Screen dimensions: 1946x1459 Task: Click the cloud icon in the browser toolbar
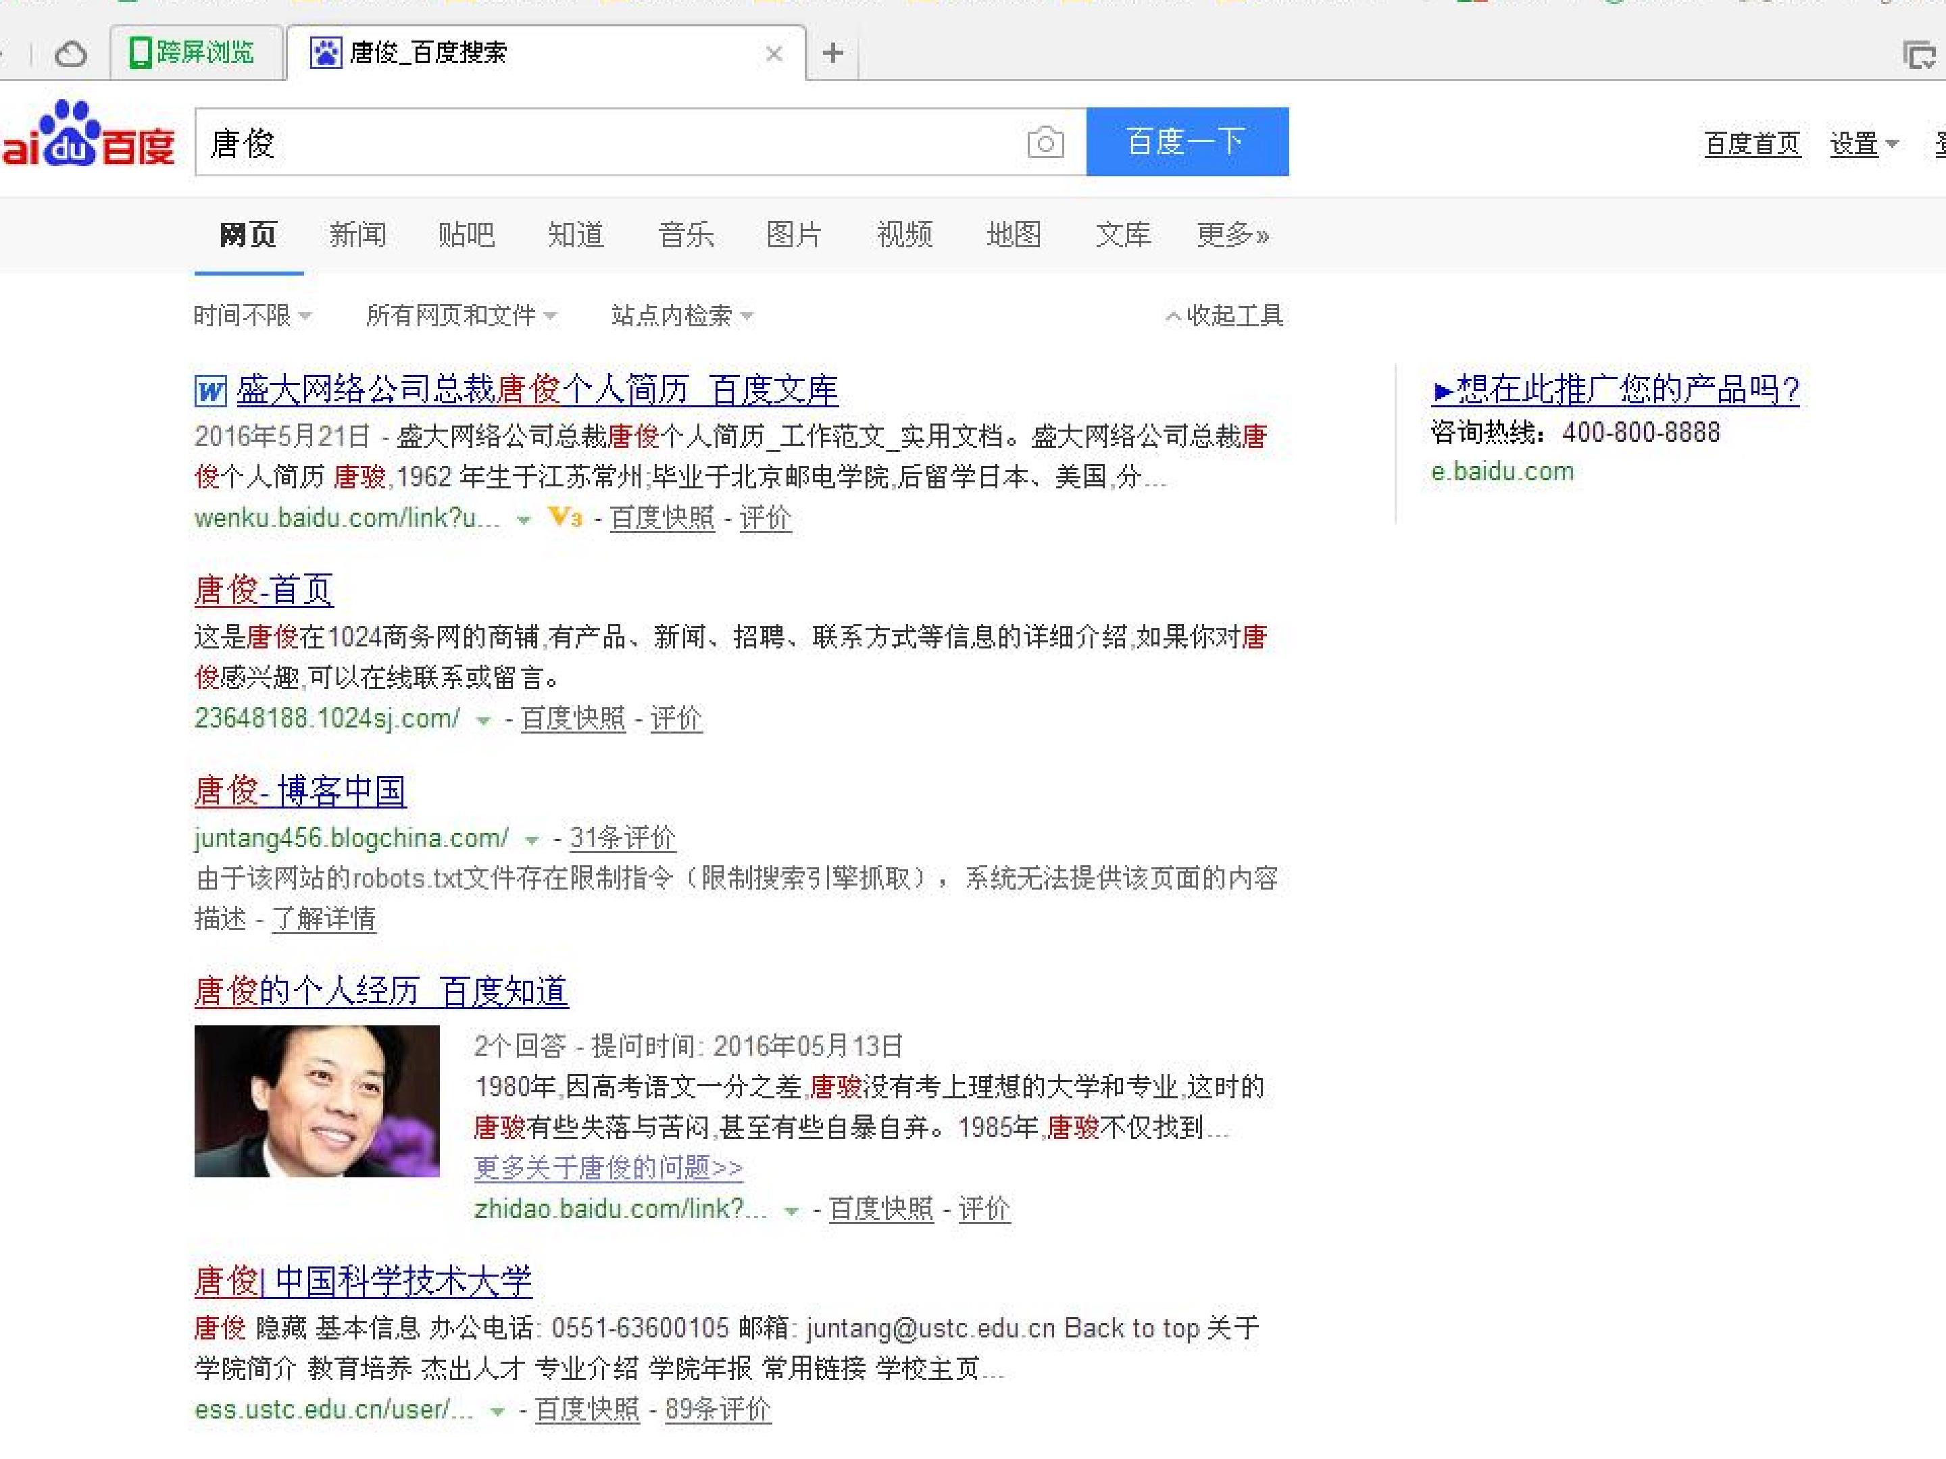pos(70,53)
